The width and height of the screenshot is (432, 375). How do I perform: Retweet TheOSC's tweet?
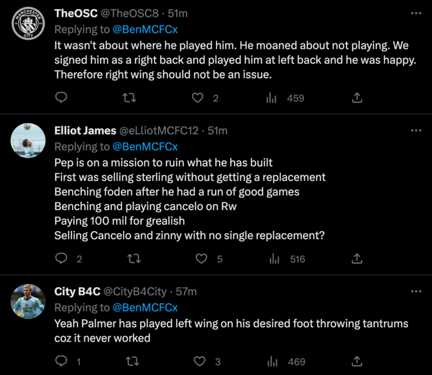(129, 98)
